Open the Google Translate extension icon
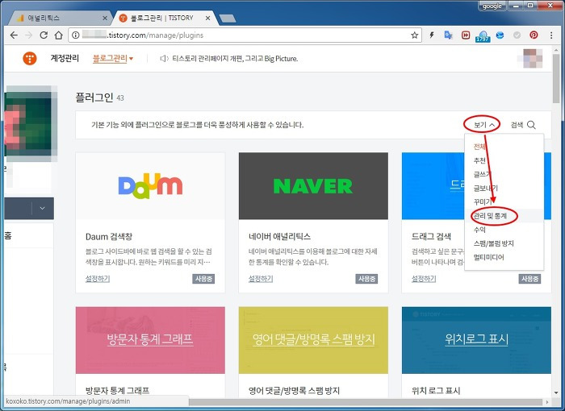 point(448,35)
